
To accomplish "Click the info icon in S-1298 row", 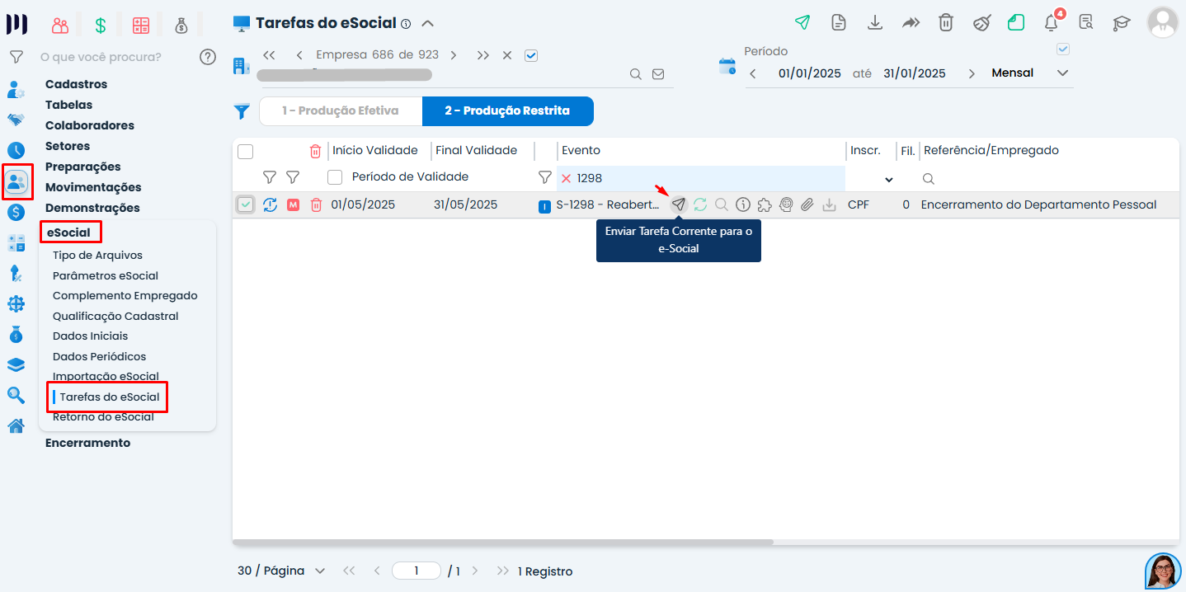I will click(x=742, y=204).
